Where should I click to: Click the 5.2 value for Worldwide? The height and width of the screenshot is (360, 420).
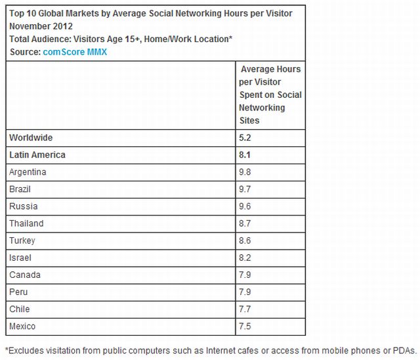[x=245, y=138]
